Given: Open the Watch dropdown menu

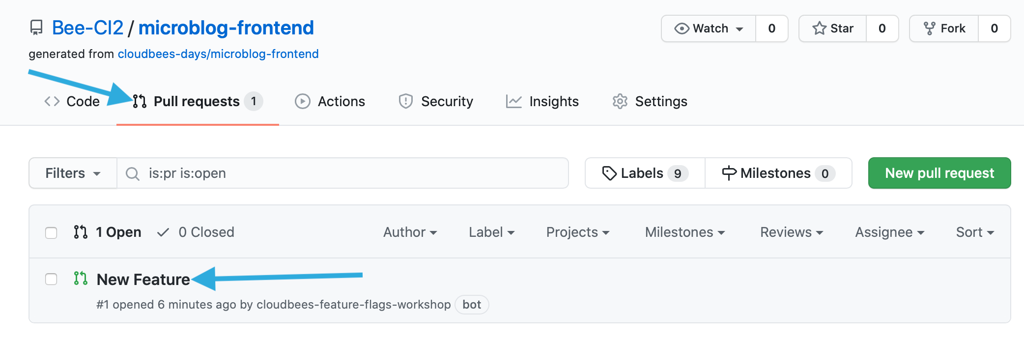Looking at the screenshot, I should [709, 28].
